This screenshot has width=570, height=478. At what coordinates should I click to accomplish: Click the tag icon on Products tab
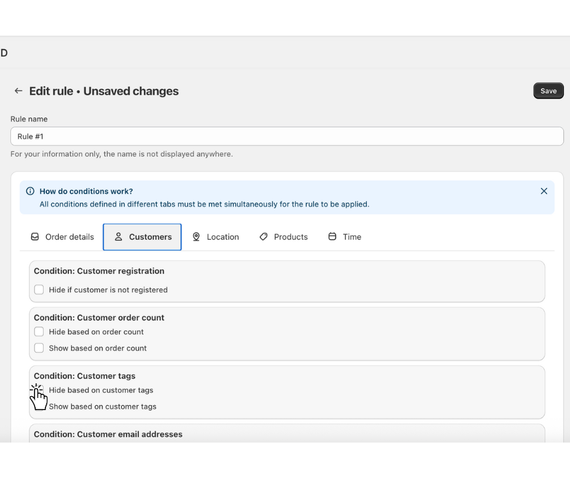[264, 237]
